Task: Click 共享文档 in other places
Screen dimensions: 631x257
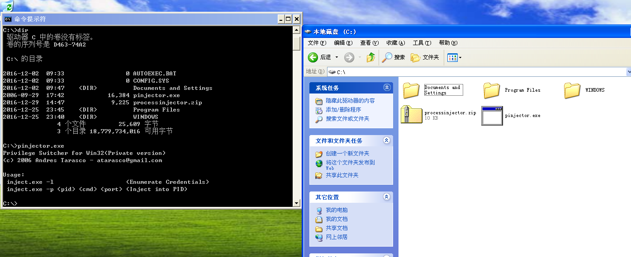Action: click(x=337, y=228)
